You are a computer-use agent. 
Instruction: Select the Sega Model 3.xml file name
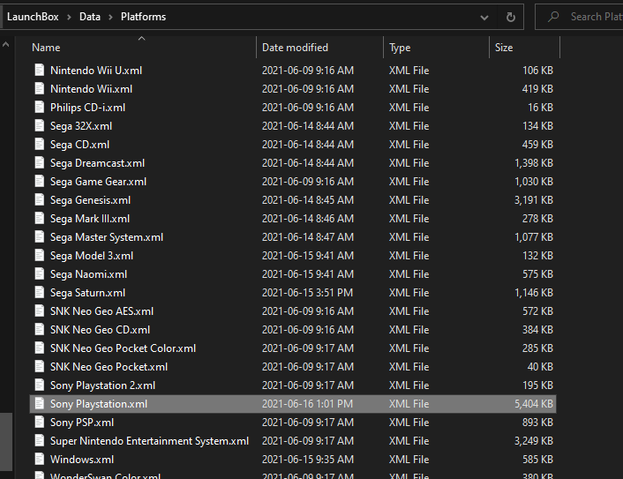pyautogui.click(x=92, y=256)
